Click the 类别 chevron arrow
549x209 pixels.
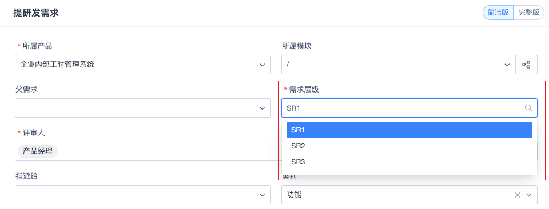[528, 195]
